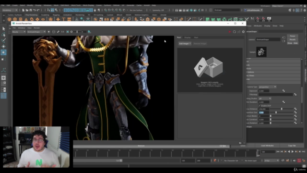Activate the Move tool in the toolbox
The image size is (307, 173).
(x=3, y=47)
